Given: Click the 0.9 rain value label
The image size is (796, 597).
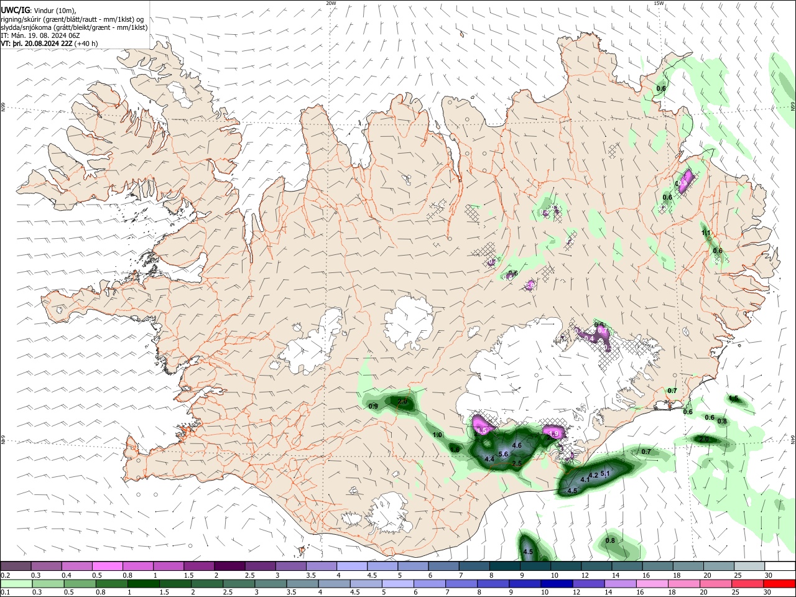Looking at the screenshot, I should click(x=373, y=406).
